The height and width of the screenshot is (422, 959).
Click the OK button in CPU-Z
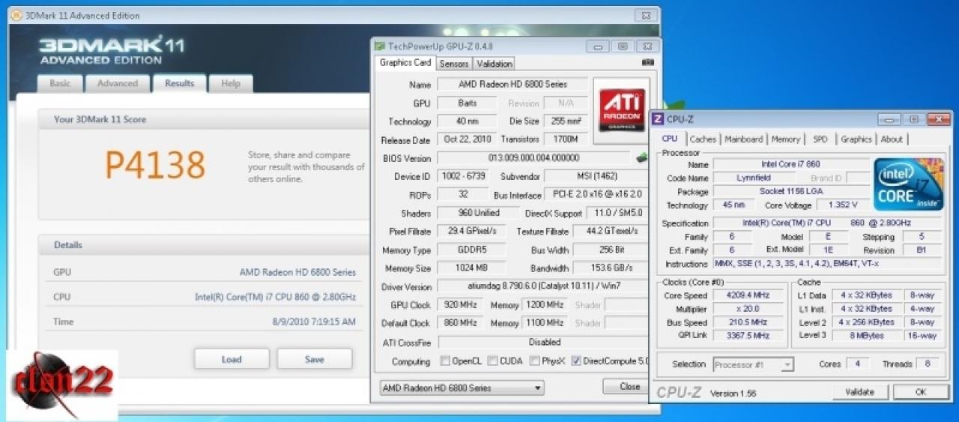pos(921,392)
